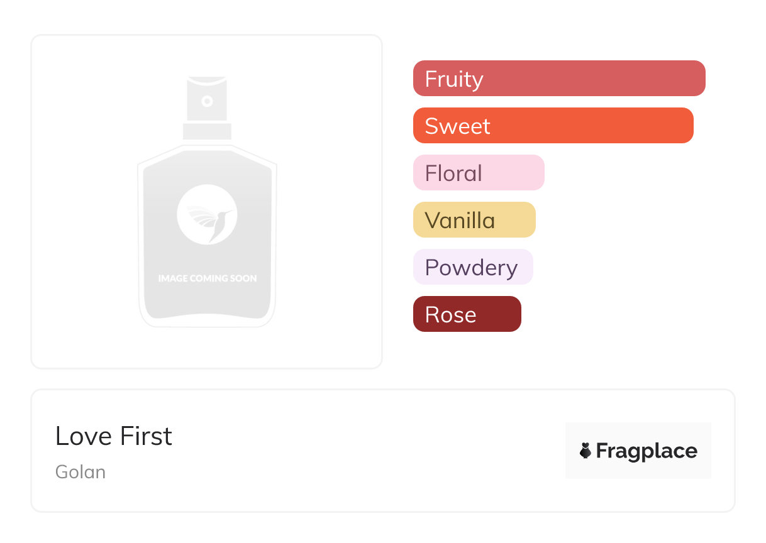Click the hummingbird emblem on the bottle
Screen dimensions: 766x543
click(x=207, y=214)
